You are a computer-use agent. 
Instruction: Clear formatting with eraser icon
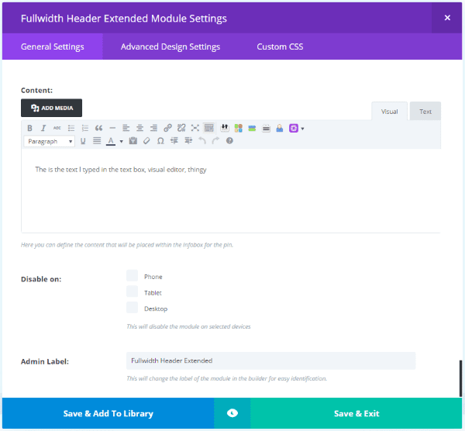(x=146, y=141)
